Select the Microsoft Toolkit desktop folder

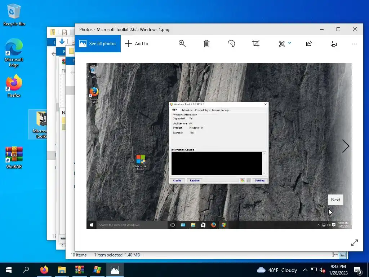pyautogui.click(x=37, y=124)
